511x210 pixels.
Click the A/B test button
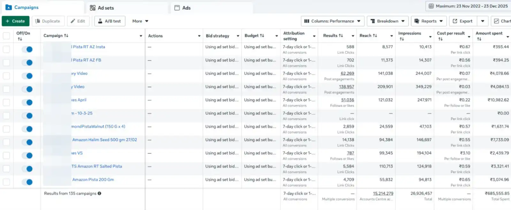(110, 21)
